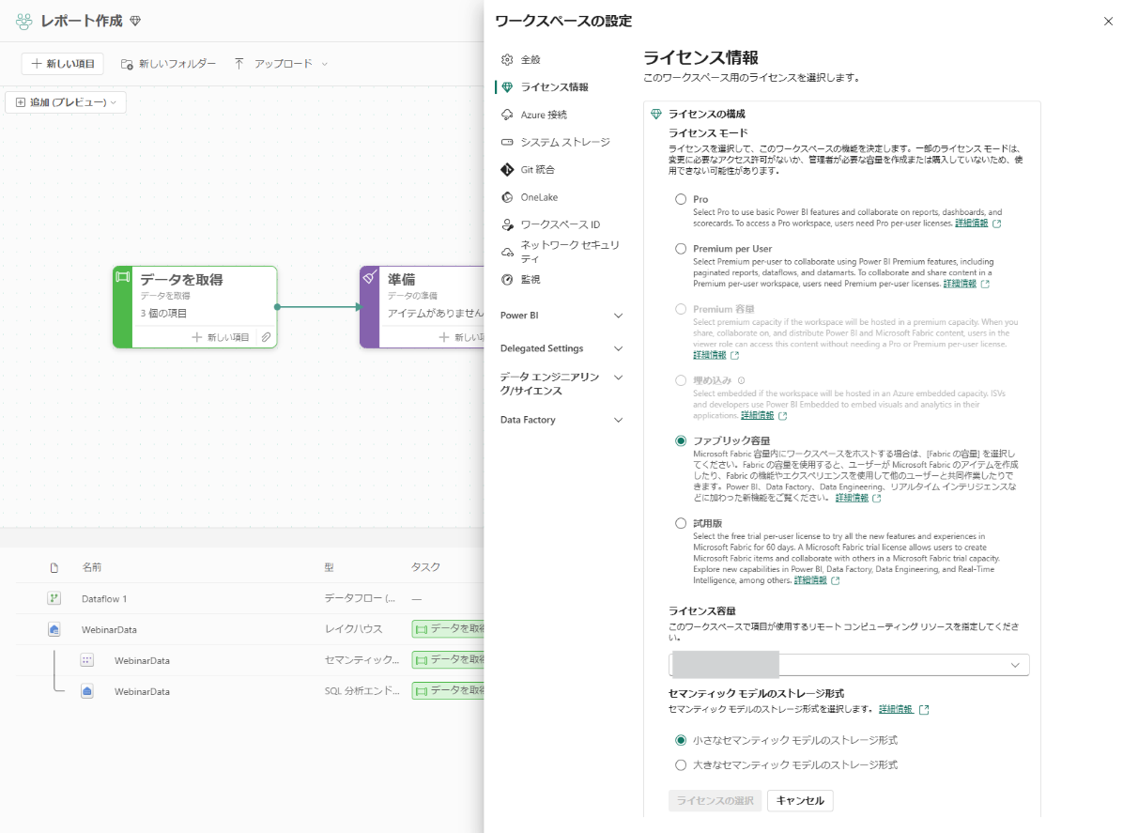Close the ワークスペースの設定 panel

[x=1108, y=21]
